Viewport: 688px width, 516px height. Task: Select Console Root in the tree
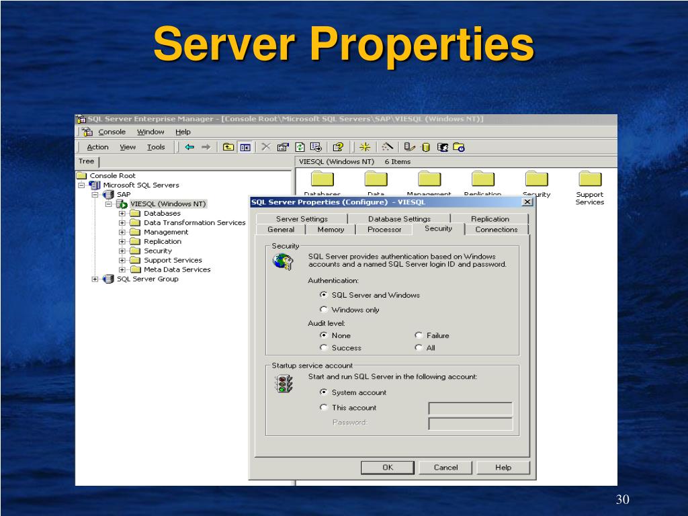113,175
